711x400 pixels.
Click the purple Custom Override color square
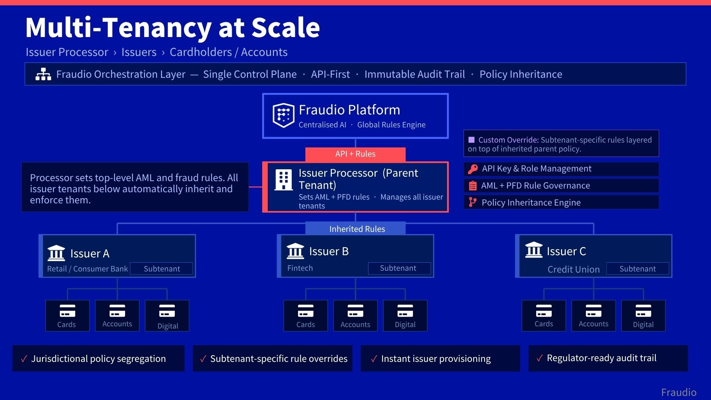click(471, 140)
